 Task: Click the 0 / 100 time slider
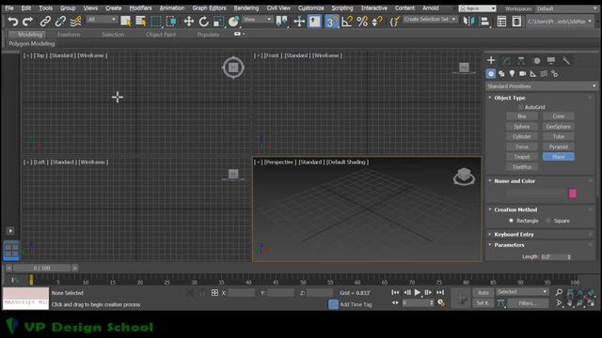tap(41, 268)
